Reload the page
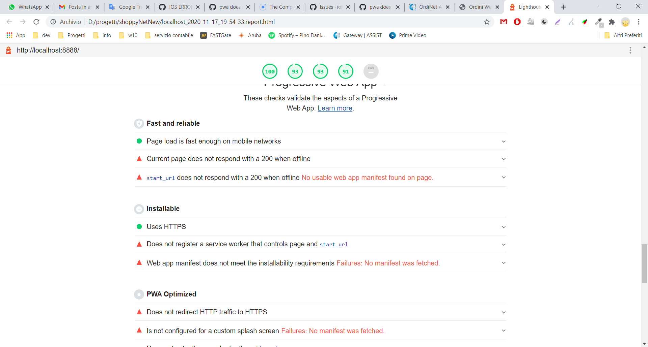Viewport: 648px width, 347px height. tap(36, 22)
